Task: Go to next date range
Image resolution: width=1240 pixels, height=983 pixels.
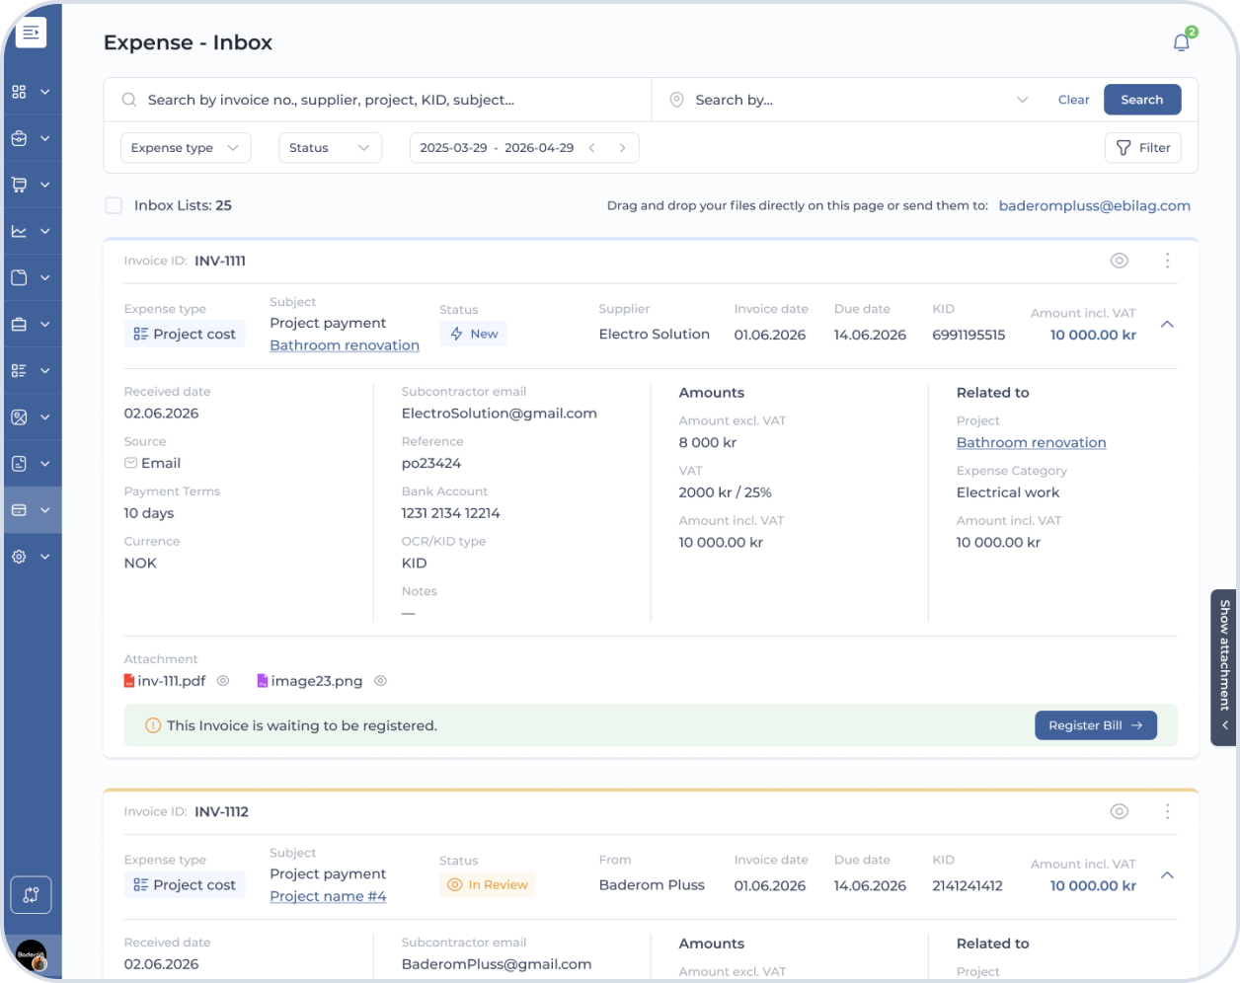Action: click(x=622, y=148)
